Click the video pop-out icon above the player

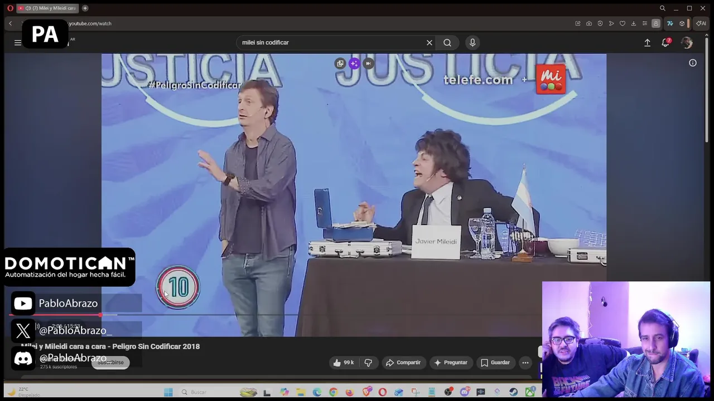[340, 63]
